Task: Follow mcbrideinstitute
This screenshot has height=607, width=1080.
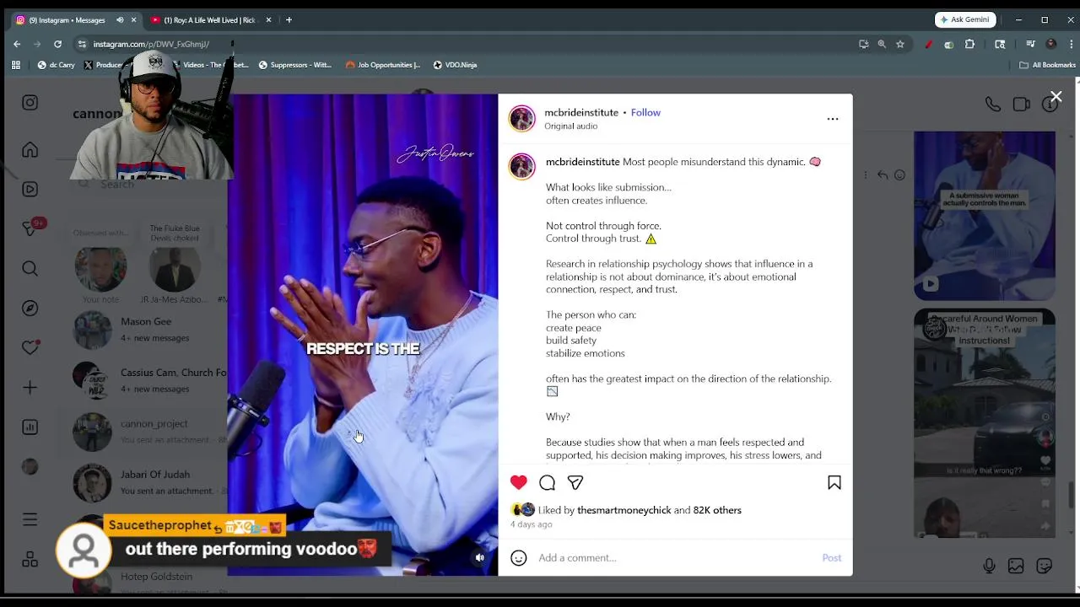Action: pyautogui.click(x=645, y=112)
